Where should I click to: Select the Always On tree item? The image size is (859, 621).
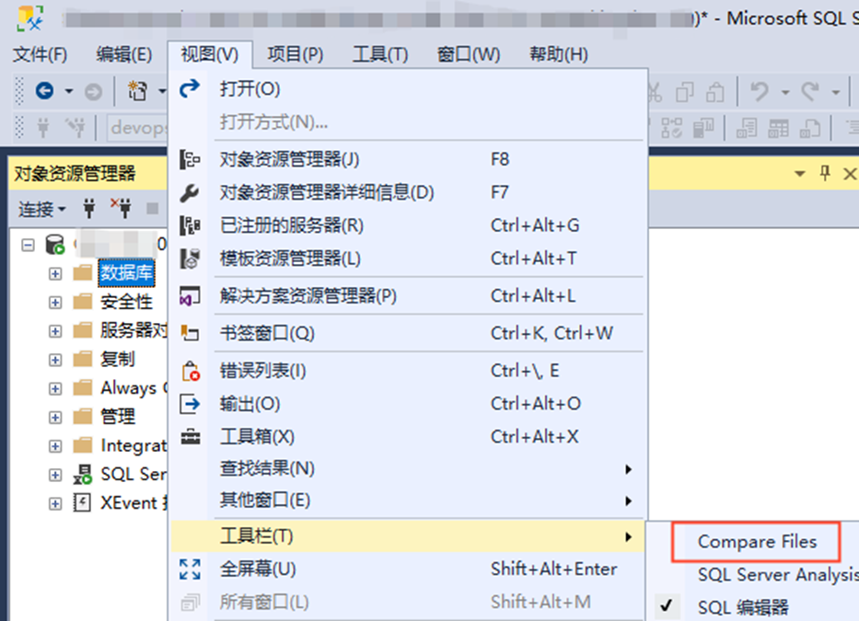(x=133, y=387)
